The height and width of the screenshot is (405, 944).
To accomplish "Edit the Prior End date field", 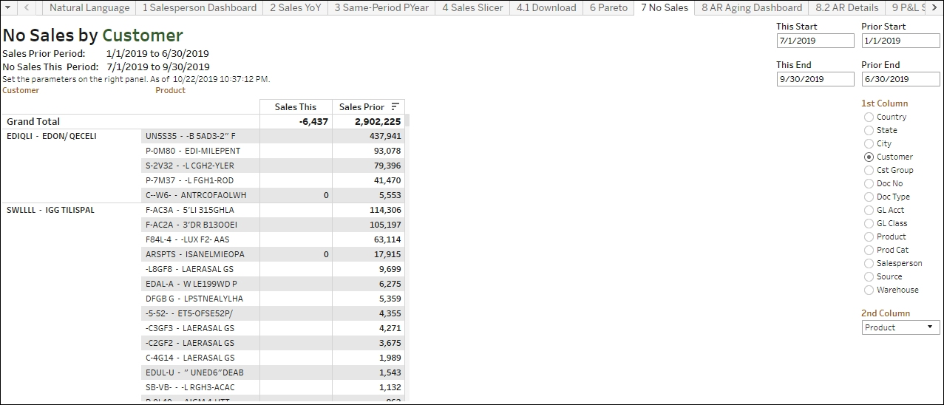I will point(900,79).
